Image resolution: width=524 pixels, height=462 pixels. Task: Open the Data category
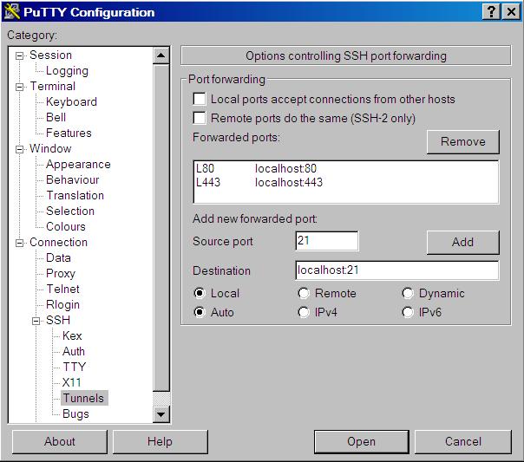coord(58,257)
